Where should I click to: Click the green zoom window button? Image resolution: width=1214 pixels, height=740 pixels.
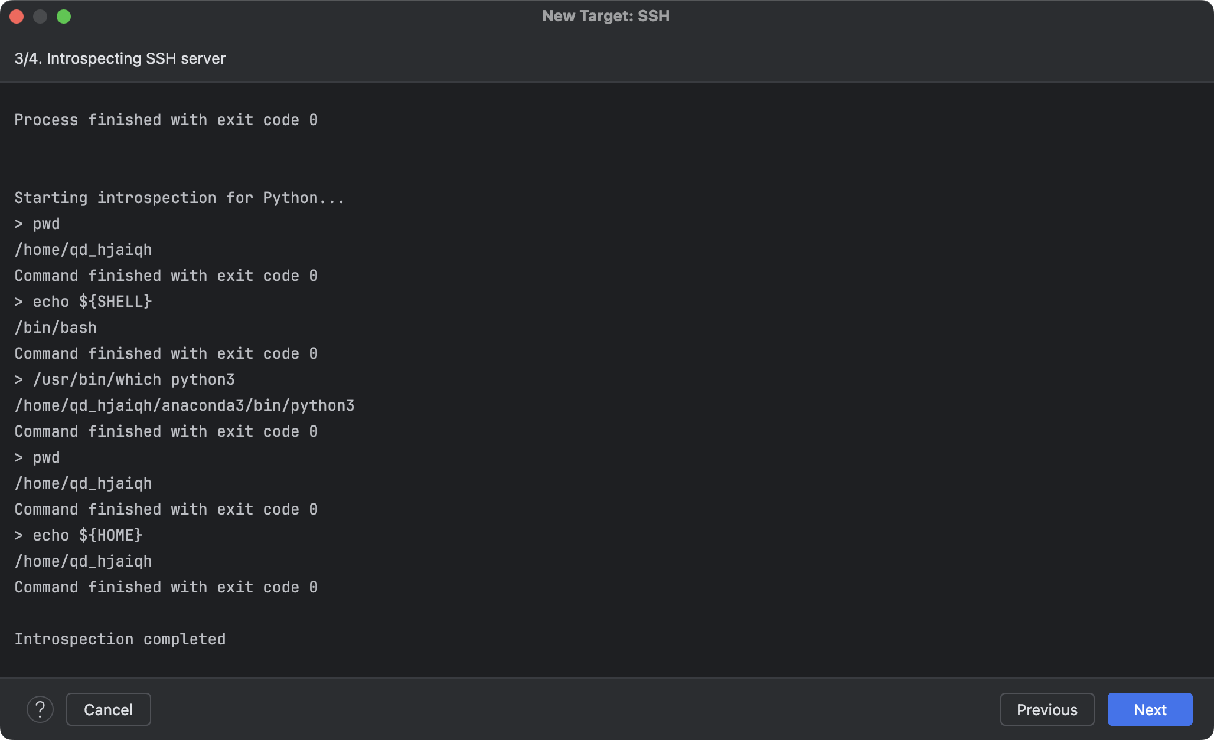(64, 17)
